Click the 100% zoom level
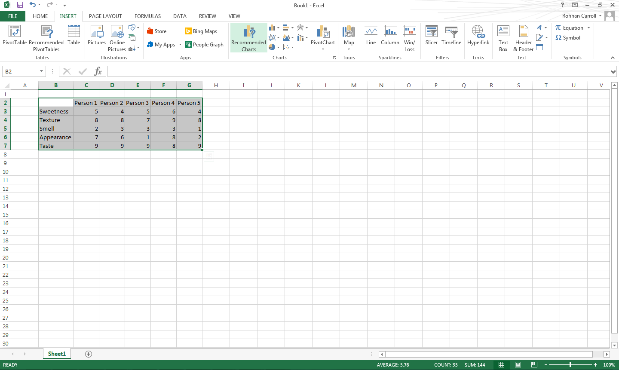 pos(609,365)
